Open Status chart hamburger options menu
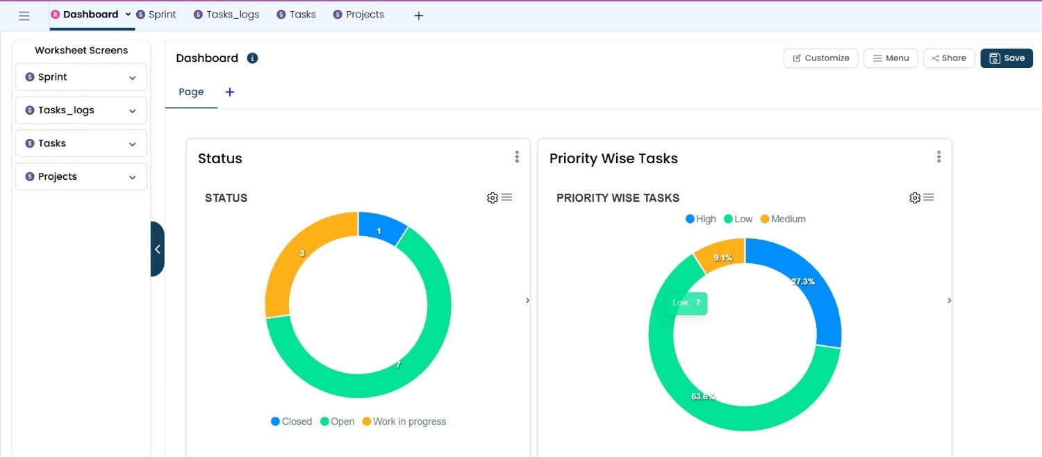1042x457 pixels. pos(507,198)
